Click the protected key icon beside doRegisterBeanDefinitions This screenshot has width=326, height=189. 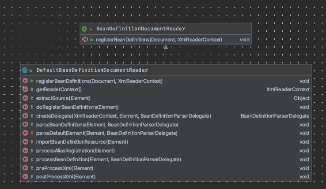[32, 107]
